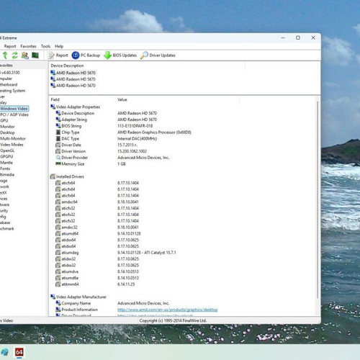Click the Field column header
The width and height of the screenshot is (360, 360).
click(x=55, y=99)
